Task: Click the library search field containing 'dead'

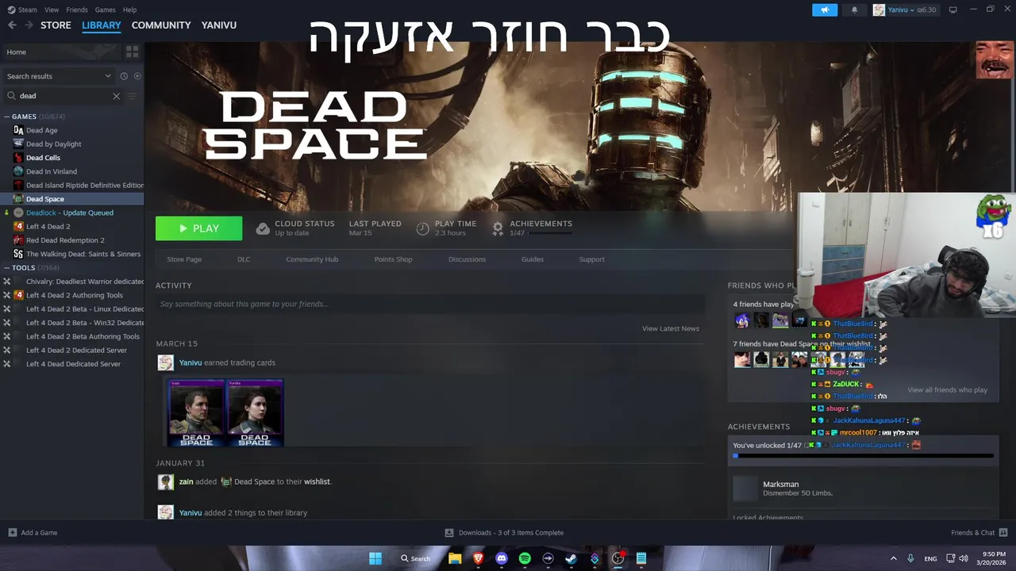Action: pyautogui.click(x=62, y=96)
